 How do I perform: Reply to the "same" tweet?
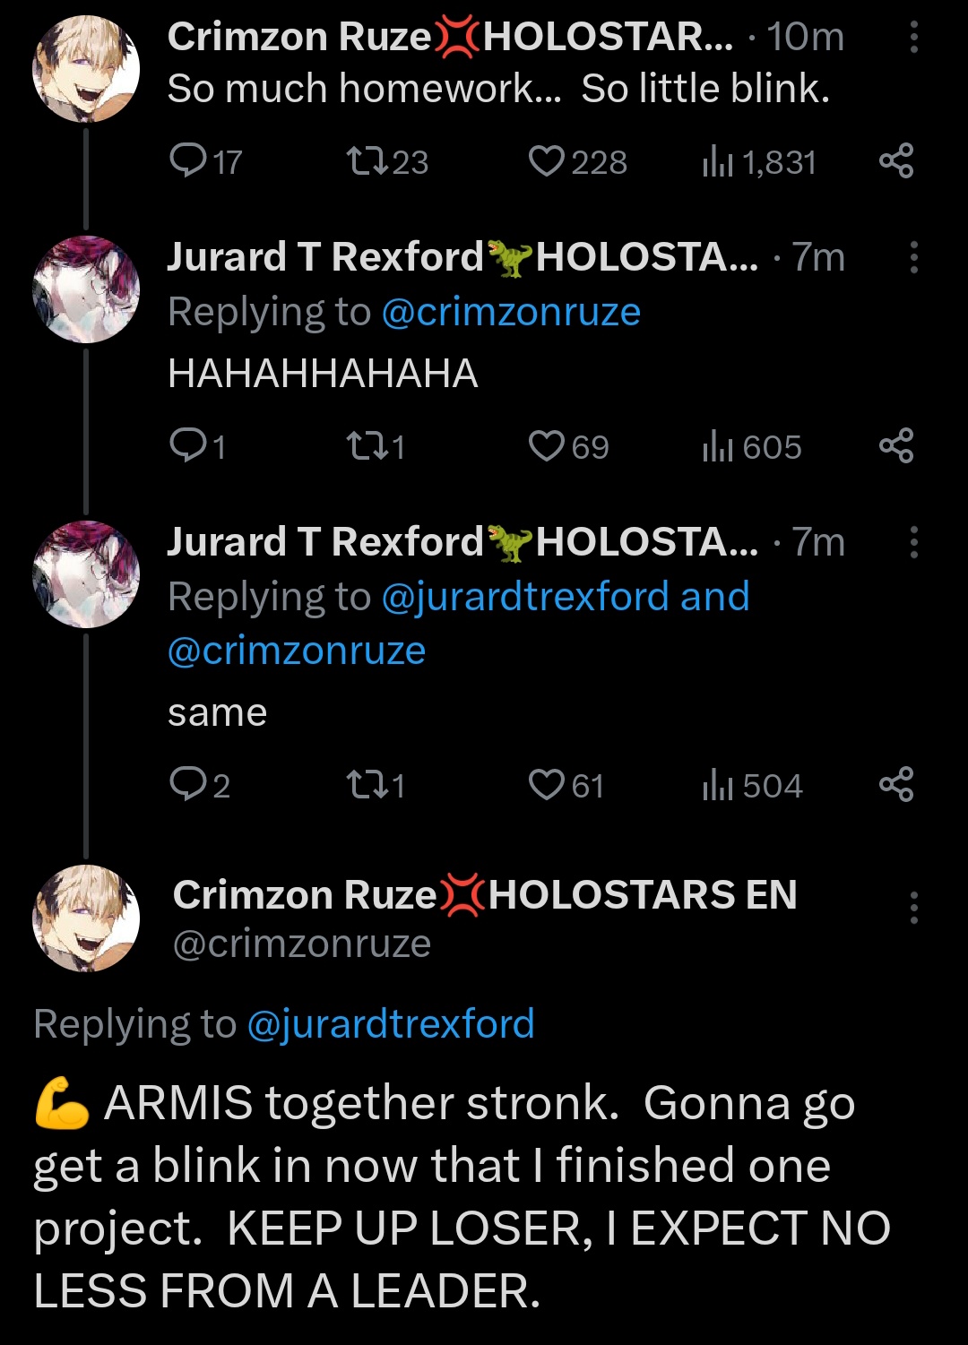point(188,785)
